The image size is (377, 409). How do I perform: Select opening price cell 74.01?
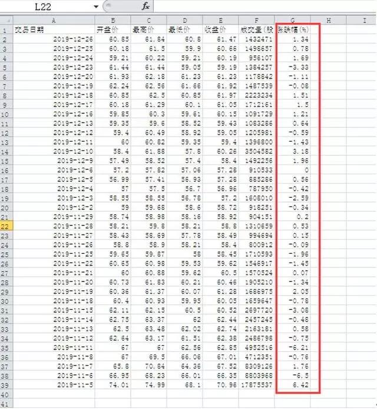pyautogui.click(x=113, y=385)
